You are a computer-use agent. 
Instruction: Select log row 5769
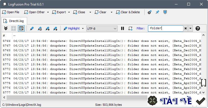tap(102, 55)
